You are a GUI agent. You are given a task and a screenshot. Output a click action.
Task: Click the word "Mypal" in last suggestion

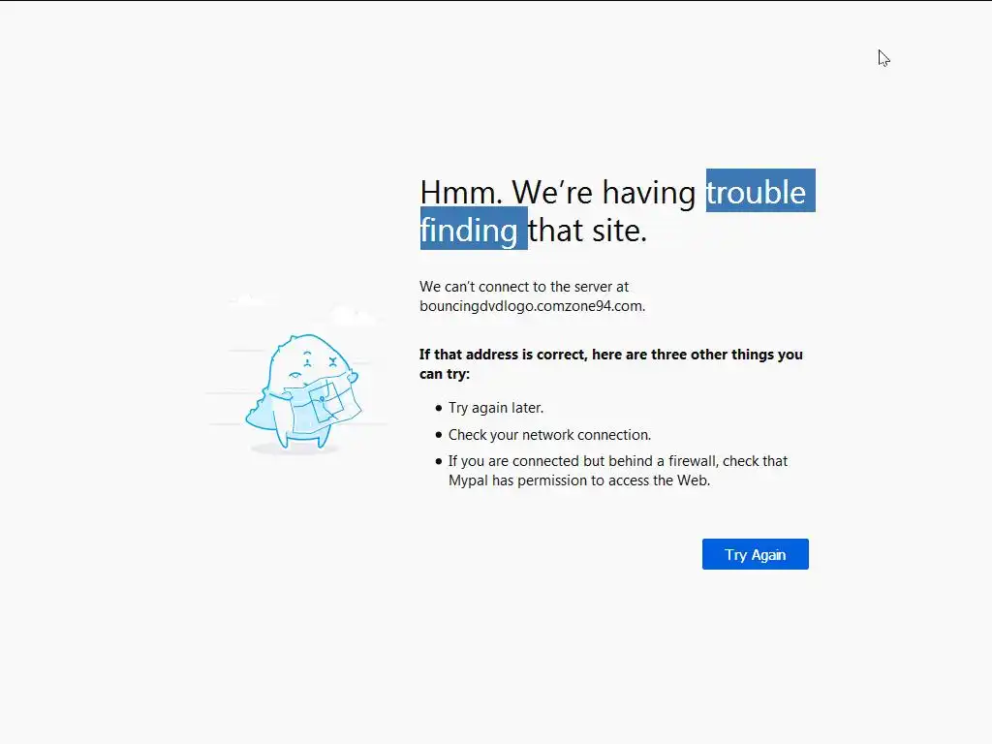[x=468, y=480]
